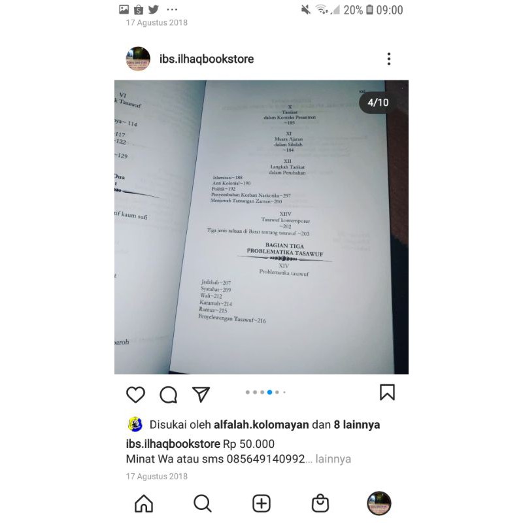Open Twitter notification in status bar
The image size is (523, 523).
(154, 9)
